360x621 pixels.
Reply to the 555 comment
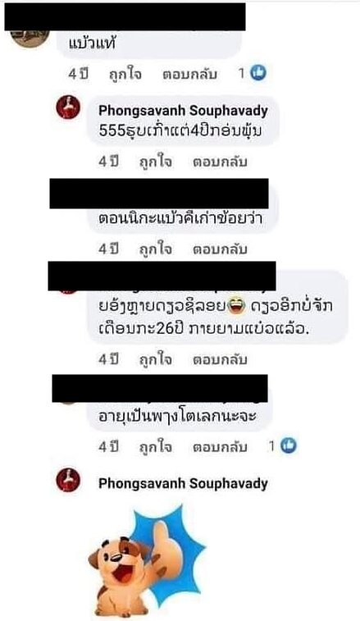click(220, 162)
